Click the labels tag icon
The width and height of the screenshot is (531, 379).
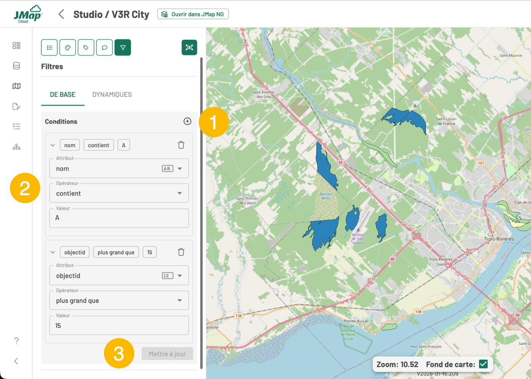coord(86,48)
